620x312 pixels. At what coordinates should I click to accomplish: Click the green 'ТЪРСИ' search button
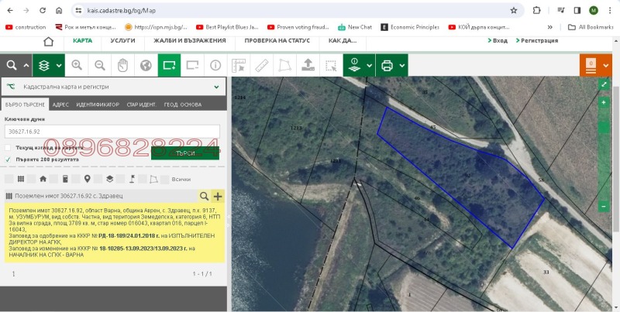click(185, 153)
